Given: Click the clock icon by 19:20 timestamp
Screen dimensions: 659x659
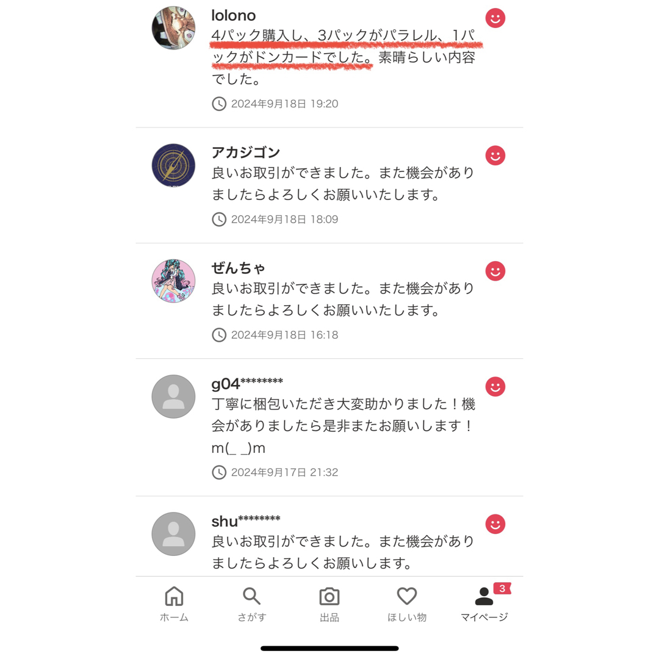Looking at the screenshot, I should (x=219, y=104).
